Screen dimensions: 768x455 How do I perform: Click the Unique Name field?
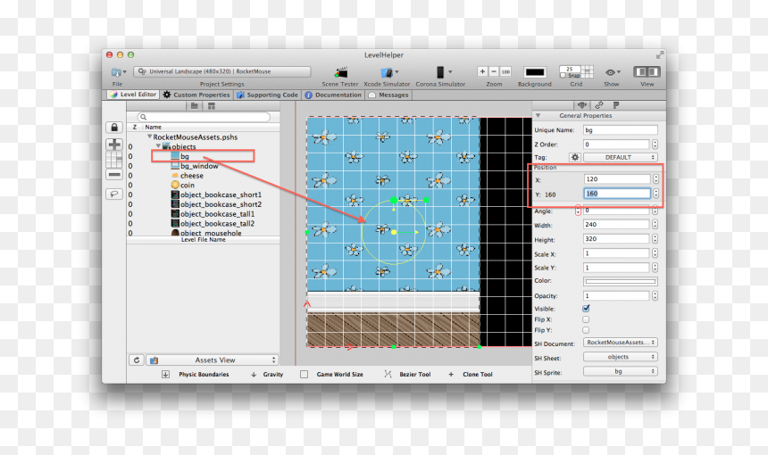click(620, 130)
